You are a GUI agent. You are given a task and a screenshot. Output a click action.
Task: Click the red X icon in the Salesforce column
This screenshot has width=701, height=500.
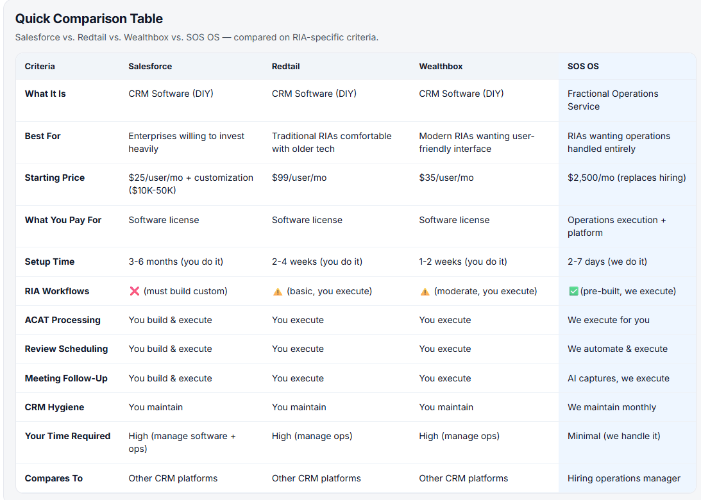point(135,291)
